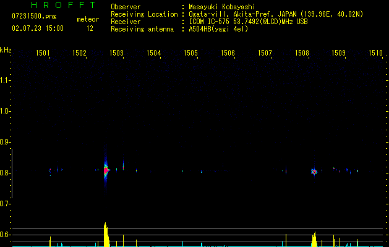Click the 'Observer' field label
This screenshot has width=389, height=247.
[126, 7]
